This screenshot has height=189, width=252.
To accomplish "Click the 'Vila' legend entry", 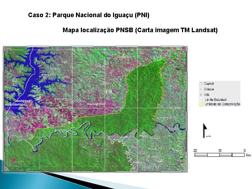I will tap(206, 94).
